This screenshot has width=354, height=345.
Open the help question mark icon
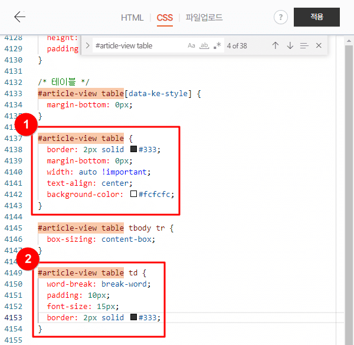(x=281, y=17)
